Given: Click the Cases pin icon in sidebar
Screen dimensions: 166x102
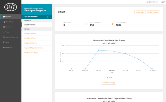Looking at the screenshot, I should (4, 42).
